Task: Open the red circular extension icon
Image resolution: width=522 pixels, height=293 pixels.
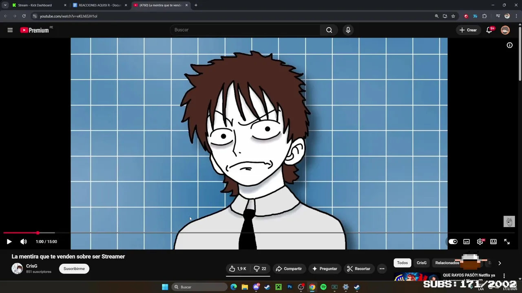Action: [x=466, y=16]
